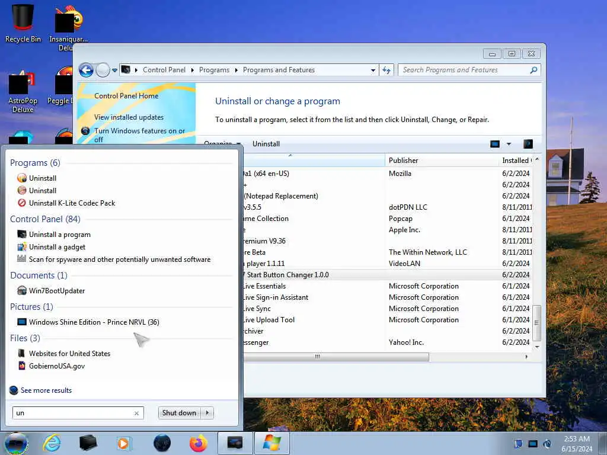Open GobiernoUSA.gov file result
Image resolution: width=607 pixels, height=455 pixels.
coord(51,366)
